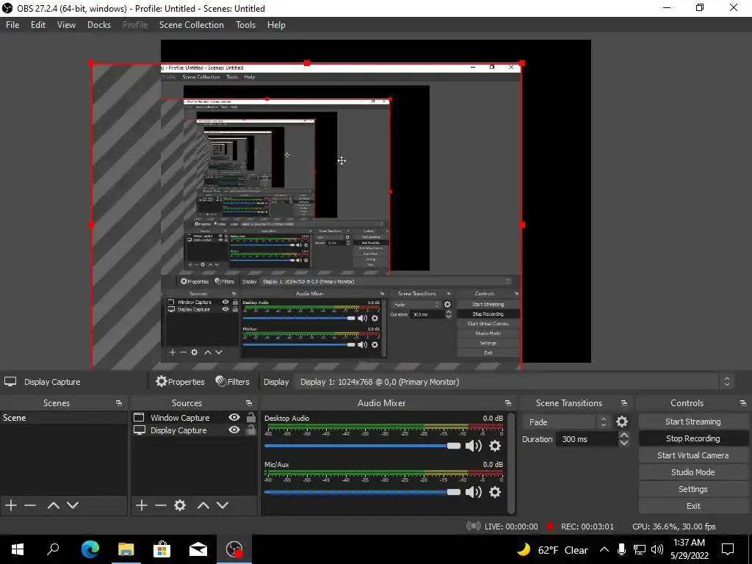Add a new scene with plus icon
This screenshot has width=752, height=564.
pyautogui.click(x=11, y=505)
